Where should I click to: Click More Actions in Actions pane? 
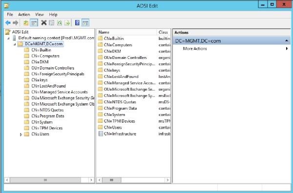[x=195, y=49]
